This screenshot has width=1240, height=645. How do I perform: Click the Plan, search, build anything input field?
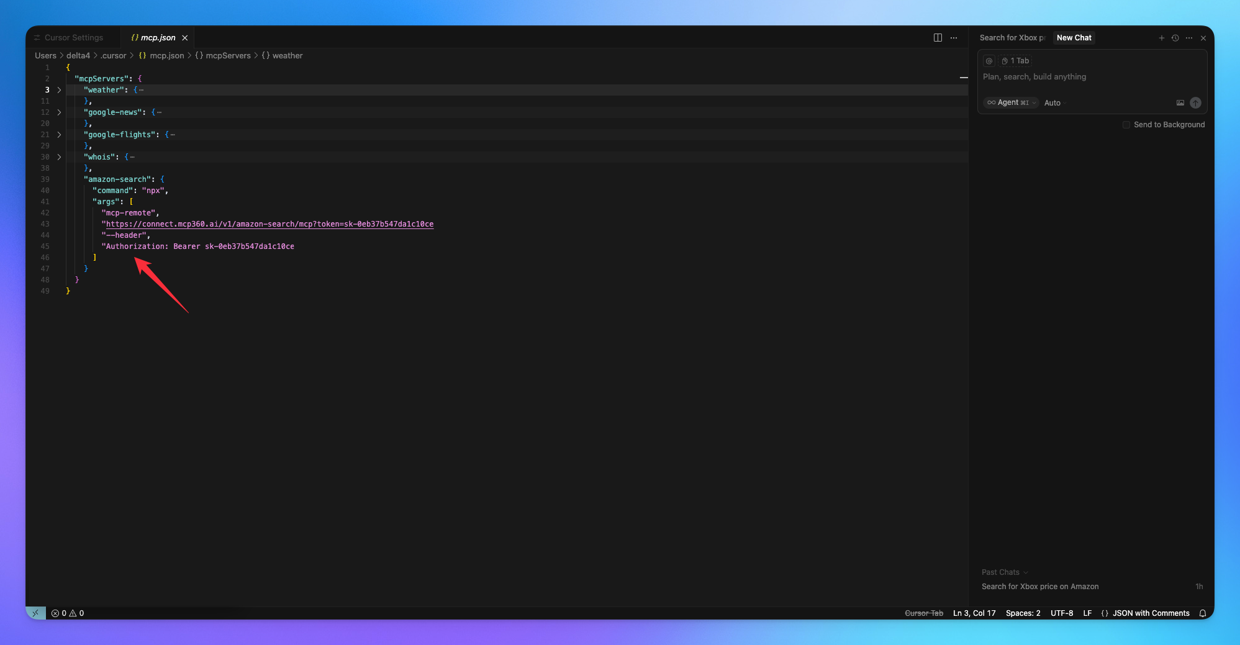point(1056,76)
